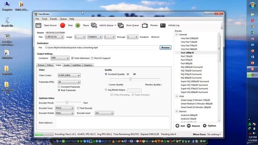Toggle the iPod 5G Support checkbox
The image size is (258, 145).
(92, 58)
